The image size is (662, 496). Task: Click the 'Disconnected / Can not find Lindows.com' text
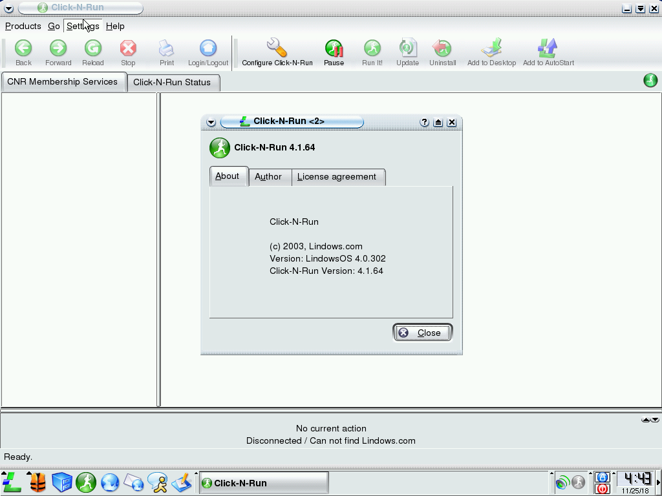(330, 440)
